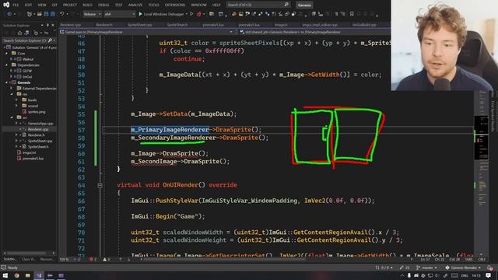Click the Genesis-Remake repository button
Image resolution: width=498 pixels, height=280 pixels.
[463, 268]
